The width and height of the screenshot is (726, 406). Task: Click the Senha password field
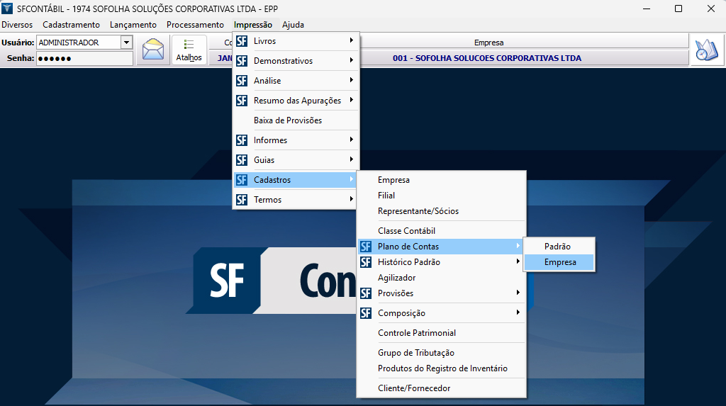click(x=84, y=58)
